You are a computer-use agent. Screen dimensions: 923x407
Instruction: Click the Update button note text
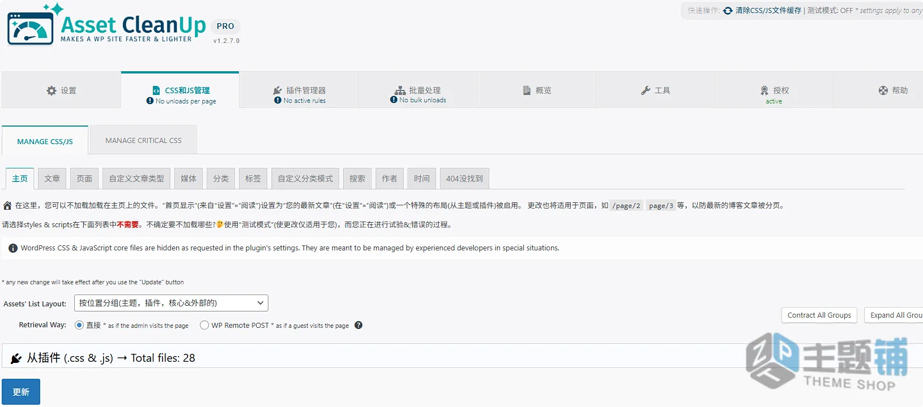(93, 282)
